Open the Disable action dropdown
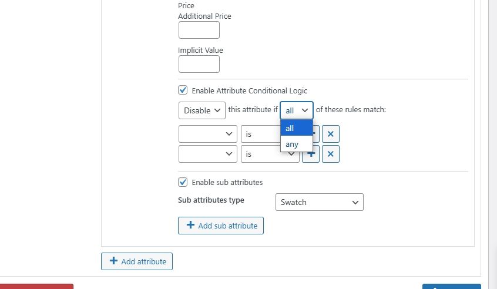 (202, 110)
